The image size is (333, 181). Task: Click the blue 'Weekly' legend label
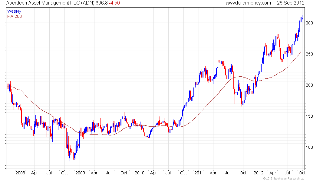pyautogui.click(x=14, y=11)
